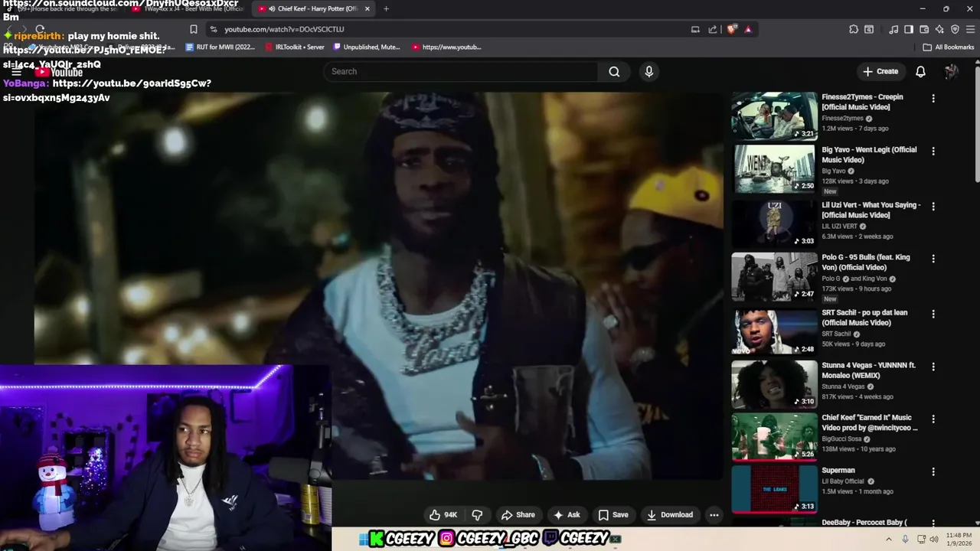Open the Superman video thumbnail
Screen dimensions: 980x551
[774, 489]
